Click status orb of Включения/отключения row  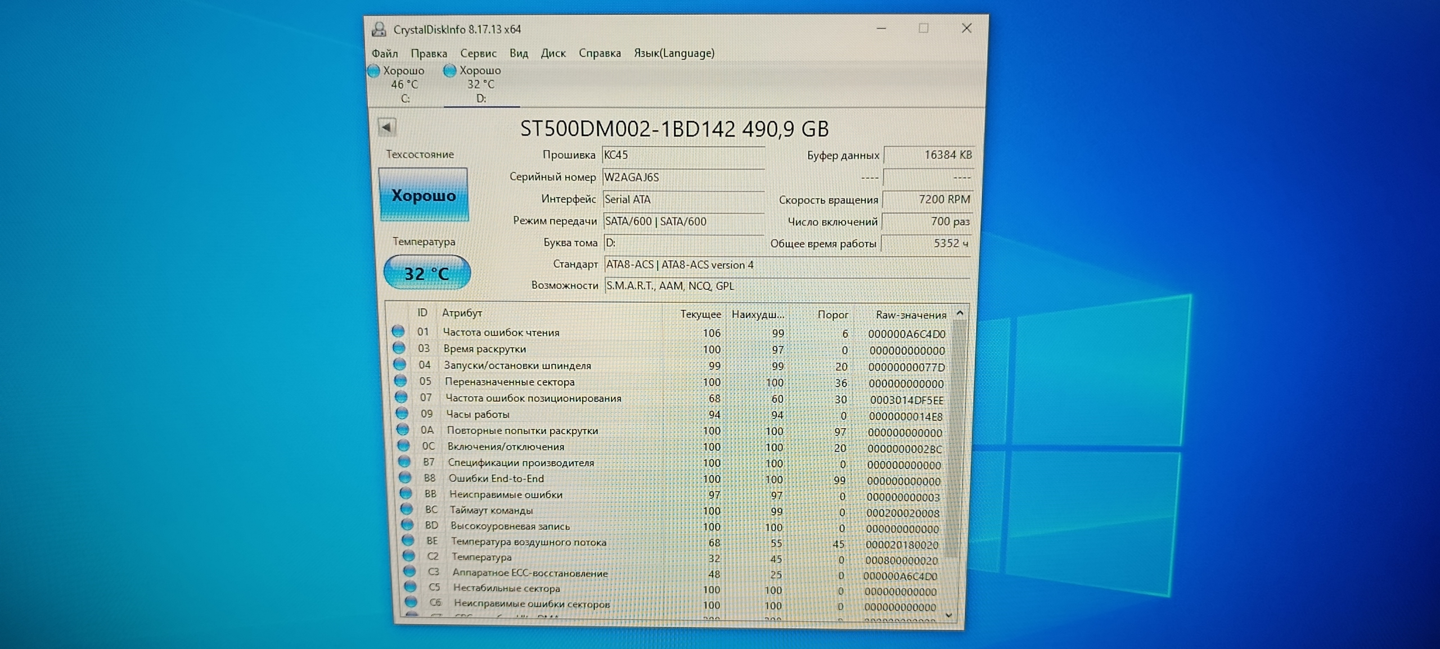(x=403, y=446)
